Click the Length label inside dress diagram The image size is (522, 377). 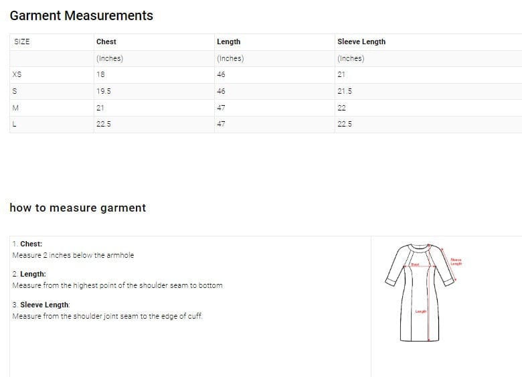coord(420,311)
